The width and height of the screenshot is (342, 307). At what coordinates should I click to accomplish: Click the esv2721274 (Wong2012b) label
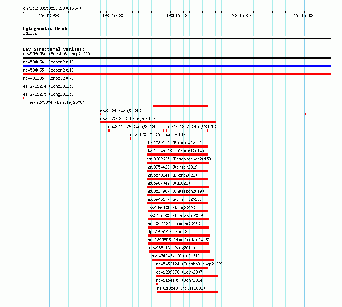pyautogui.click(x=48, y=86)
